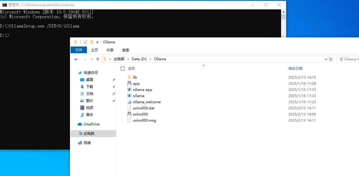Select the unins000.dat file icon
The height and width of the screenshot is (176, 359).
tap(129, 108)
